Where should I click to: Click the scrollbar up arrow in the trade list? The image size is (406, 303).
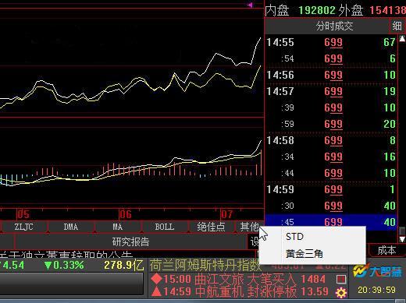tap(402, 39)
